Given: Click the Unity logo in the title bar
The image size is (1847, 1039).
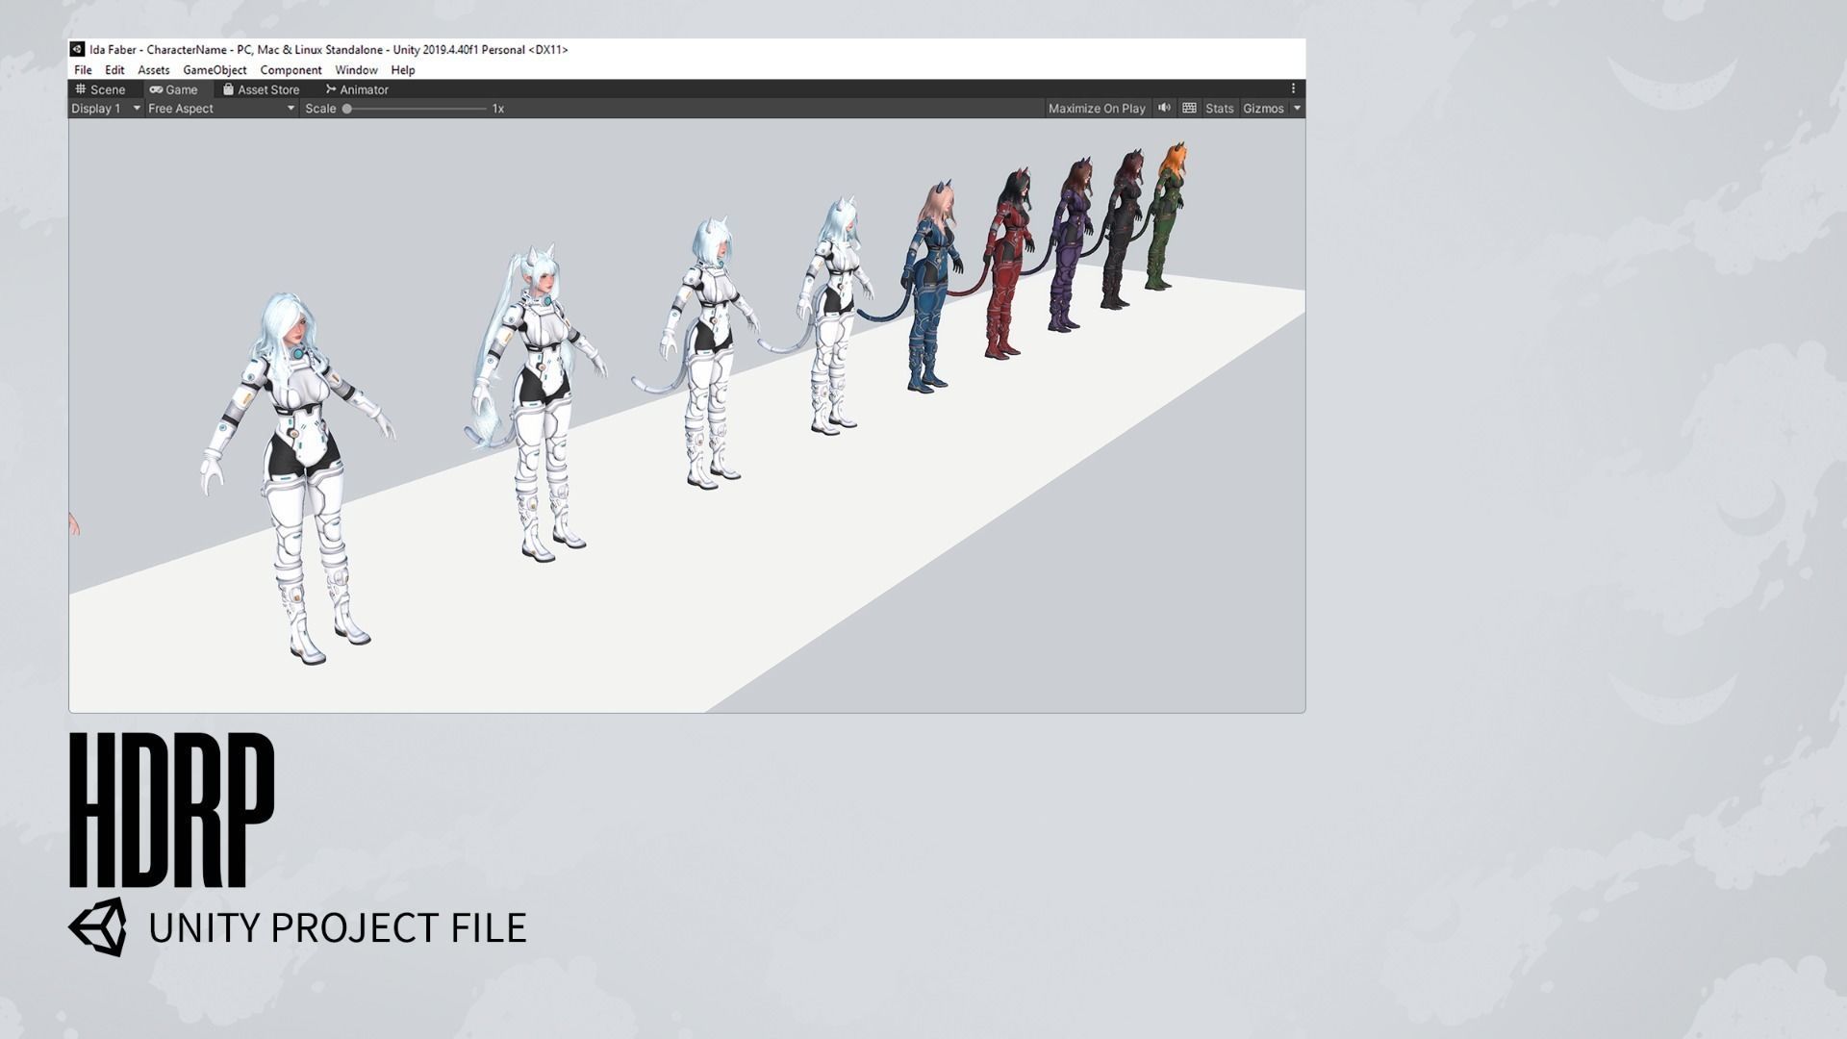Looking at the screenshot, I should pyautogui.click(x=77, y=49).
